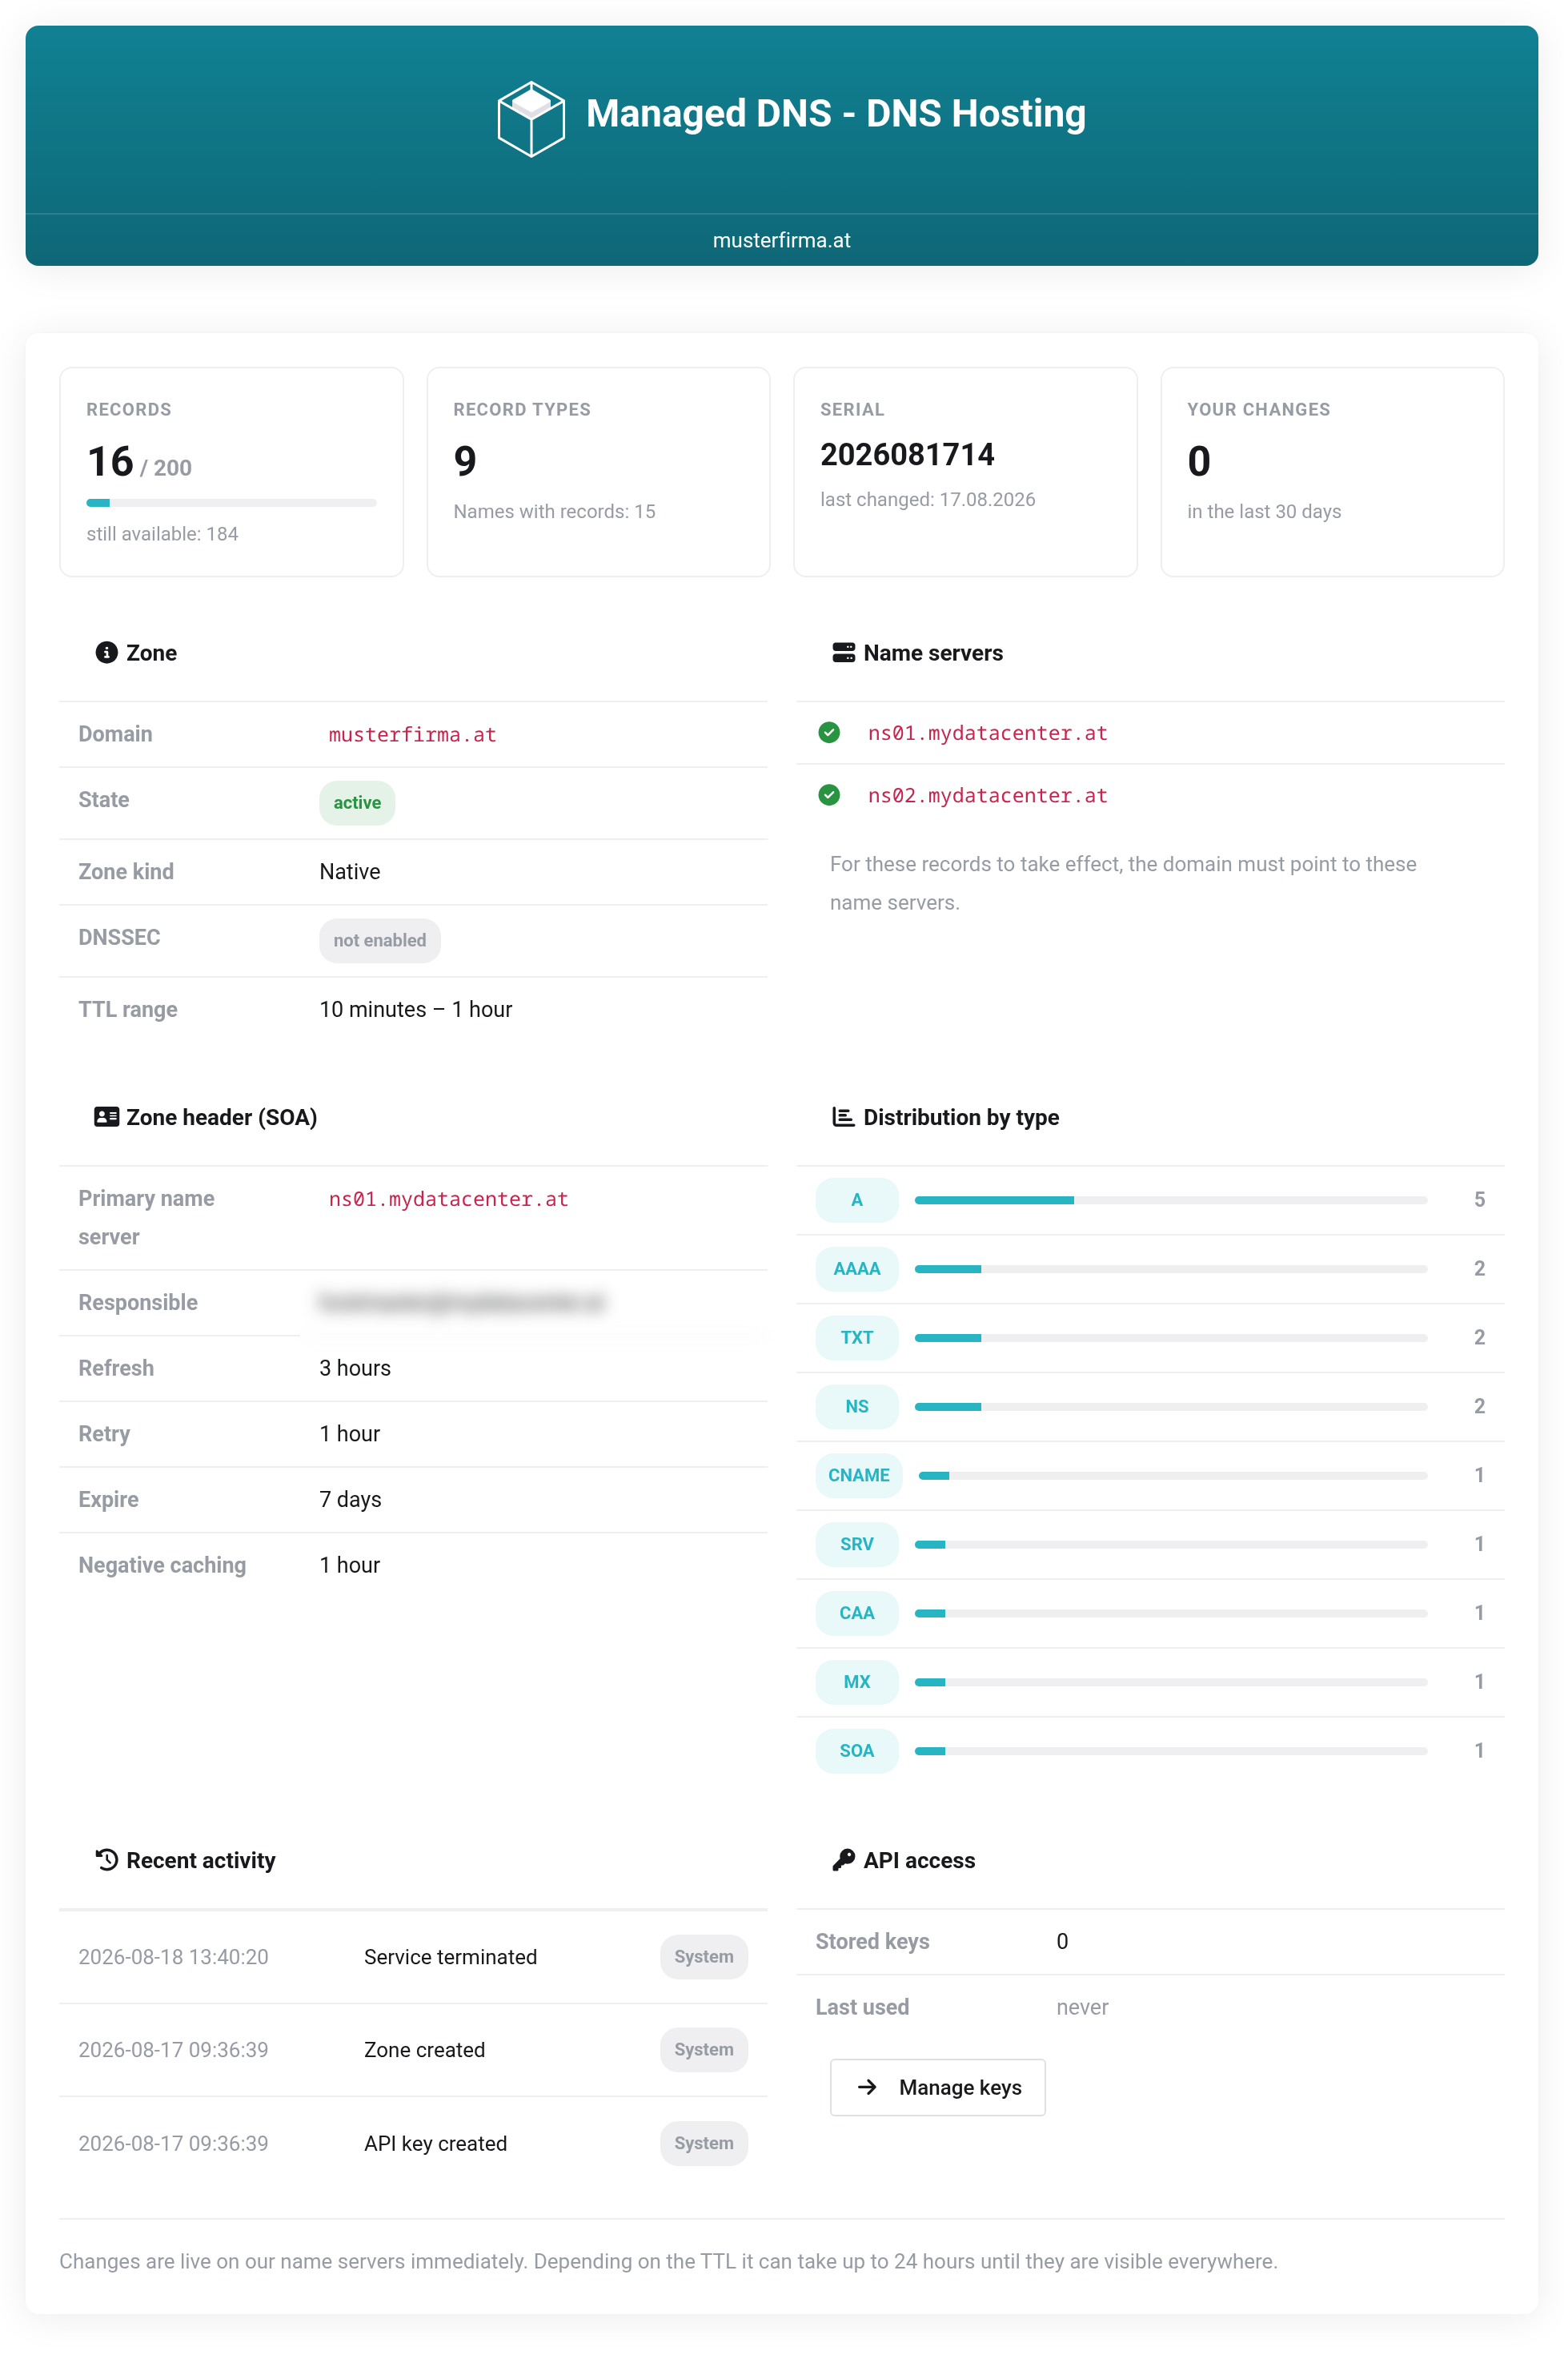
Task: Click the SRV record type badge
Action: point(856,1544)
